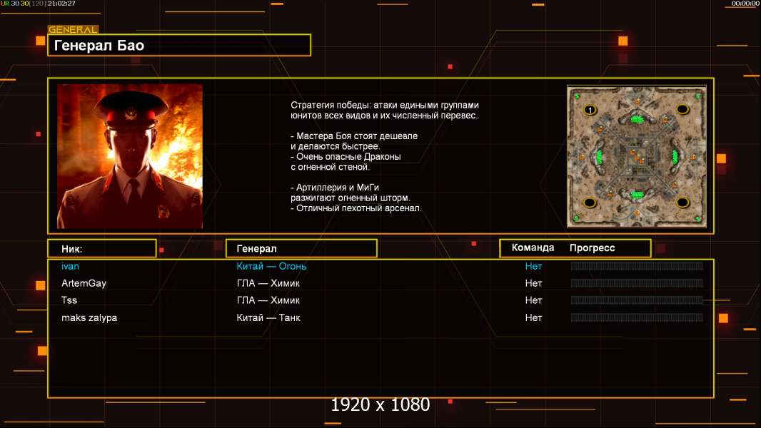The height and width of the screenshot is (428, 761).
Task: Click the 'Прогресс' column header
Action: [592, 248]
